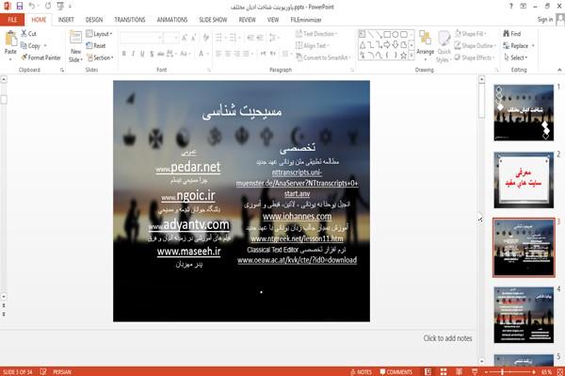Click Click to add notes area
Viewport: 565px width, 376px height.
tap(447, 338)
